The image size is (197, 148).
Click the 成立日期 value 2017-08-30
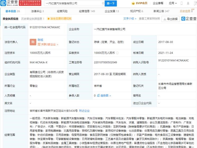coord(165,42)
